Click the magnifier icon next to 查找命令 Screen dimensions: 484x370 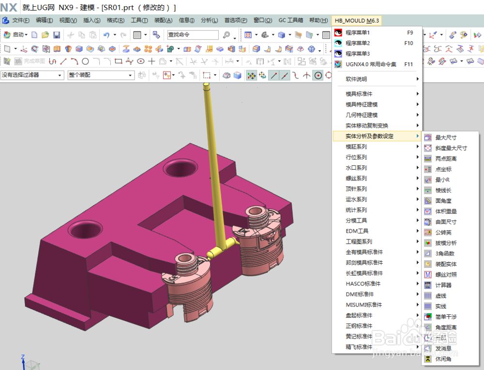pos(227,35)
